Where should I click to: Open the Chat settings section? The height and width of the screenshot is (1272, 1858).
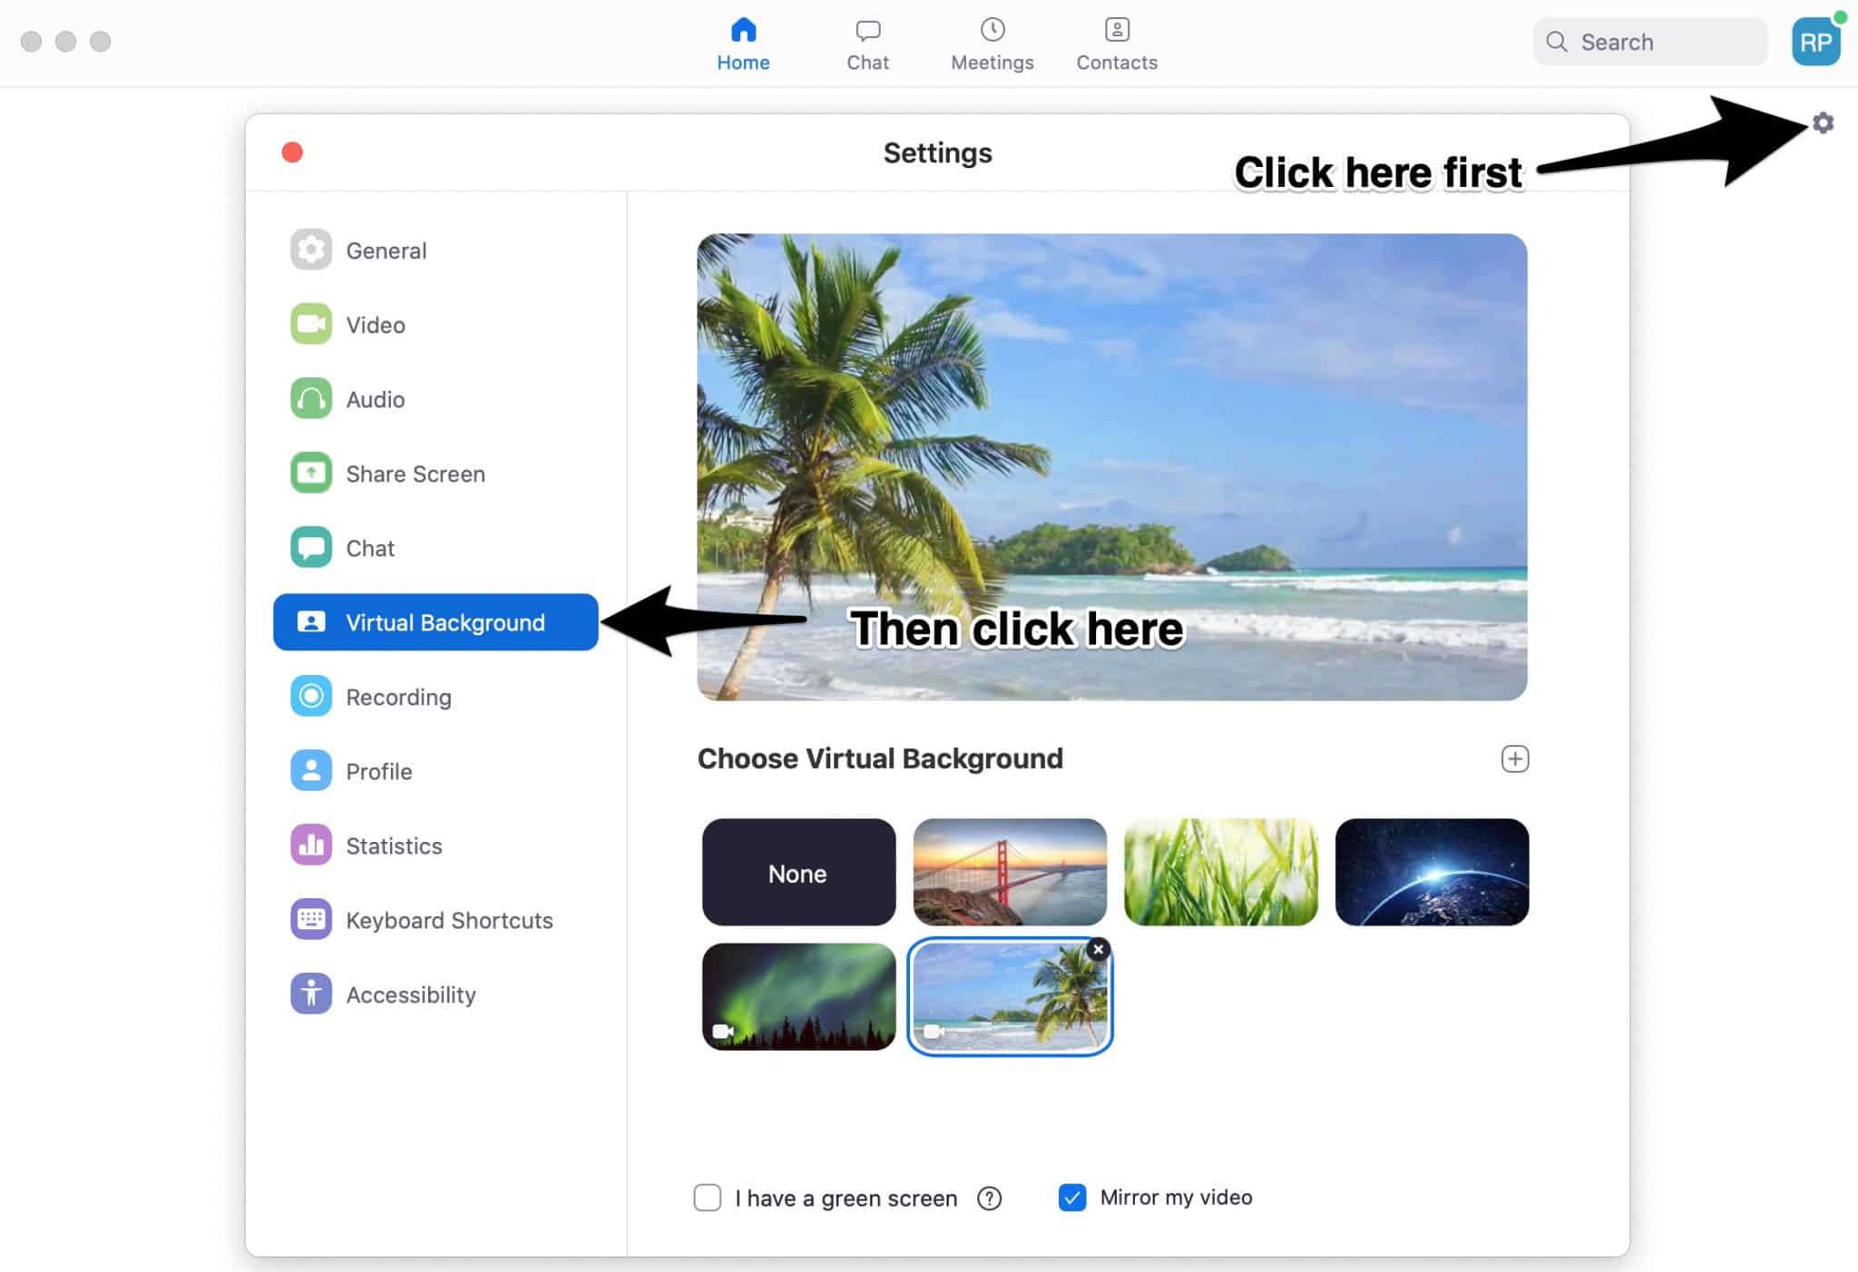click(x=368, y=548)
